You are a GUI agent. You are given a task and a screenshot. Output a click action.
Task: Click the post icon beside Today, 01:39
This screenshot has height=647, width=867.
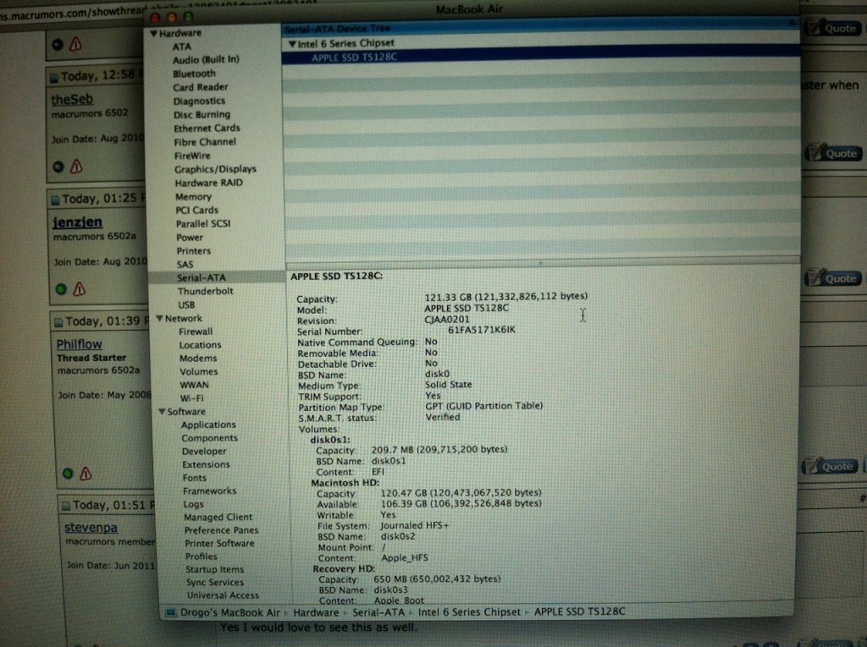point(58,322)
